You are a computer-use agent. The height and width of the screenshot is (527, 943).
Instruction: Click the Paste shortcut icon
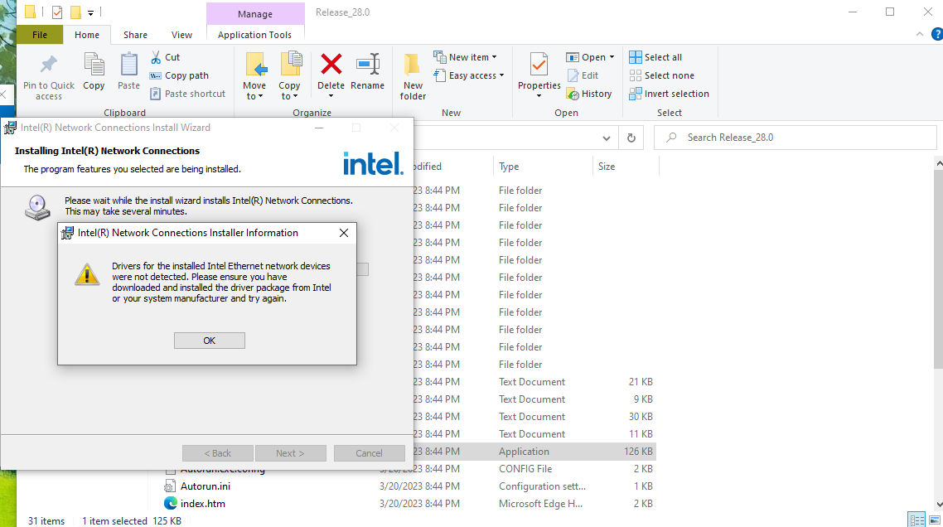click(x=188, y=93)
